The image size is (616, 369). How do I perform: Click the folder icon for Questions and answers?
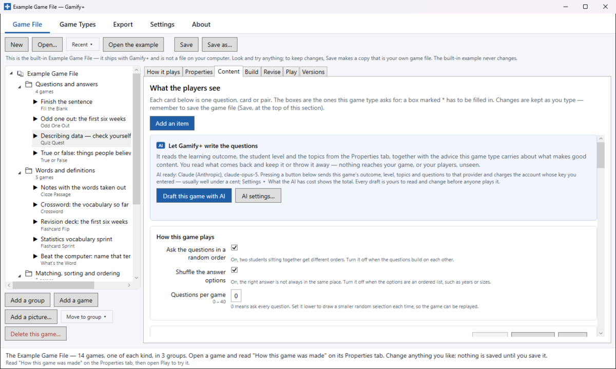point(29,84)
